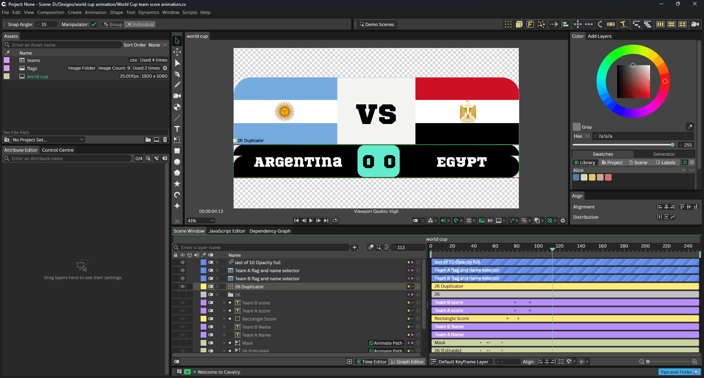Viewport: 704px width, 378px height.
Task: Switch manipulator to Group mode
Action: tap(113, 24)
